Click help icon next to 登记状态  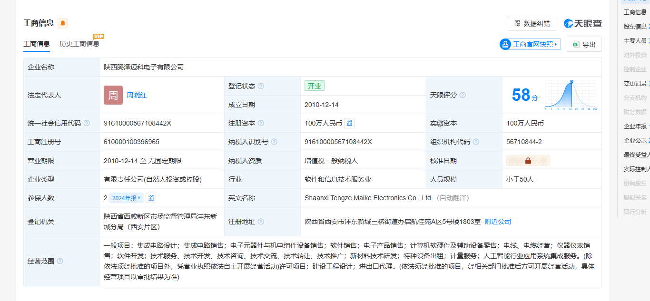tap(261, 86)
